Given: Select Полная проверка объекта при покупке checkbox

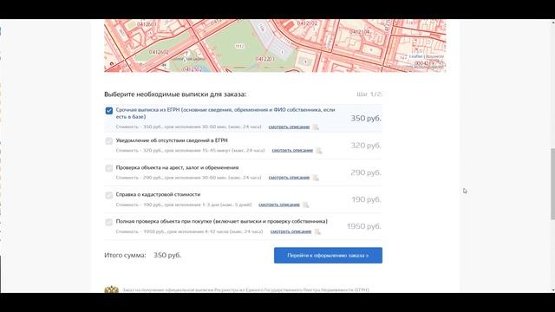Looking at the screenshot, I should [x=109, y=222].
